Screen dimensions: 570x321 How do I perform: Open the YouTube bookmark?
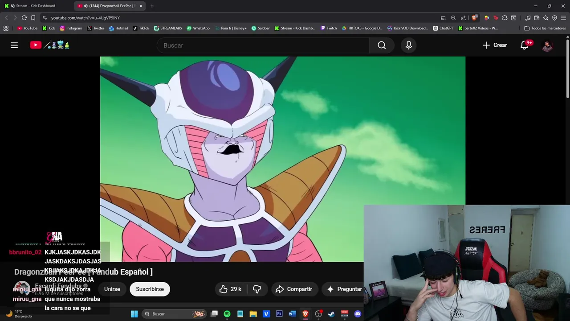pyautogui.click(x=27, y=28)
